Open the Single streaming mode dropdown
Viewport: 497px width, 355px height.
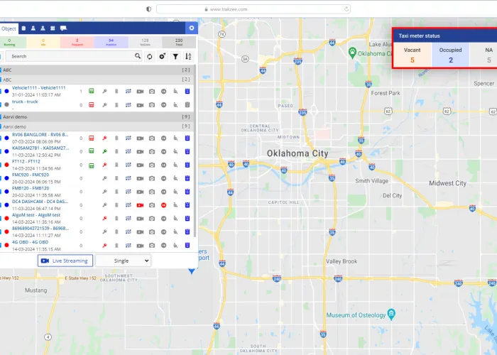[x=123, y=261]
